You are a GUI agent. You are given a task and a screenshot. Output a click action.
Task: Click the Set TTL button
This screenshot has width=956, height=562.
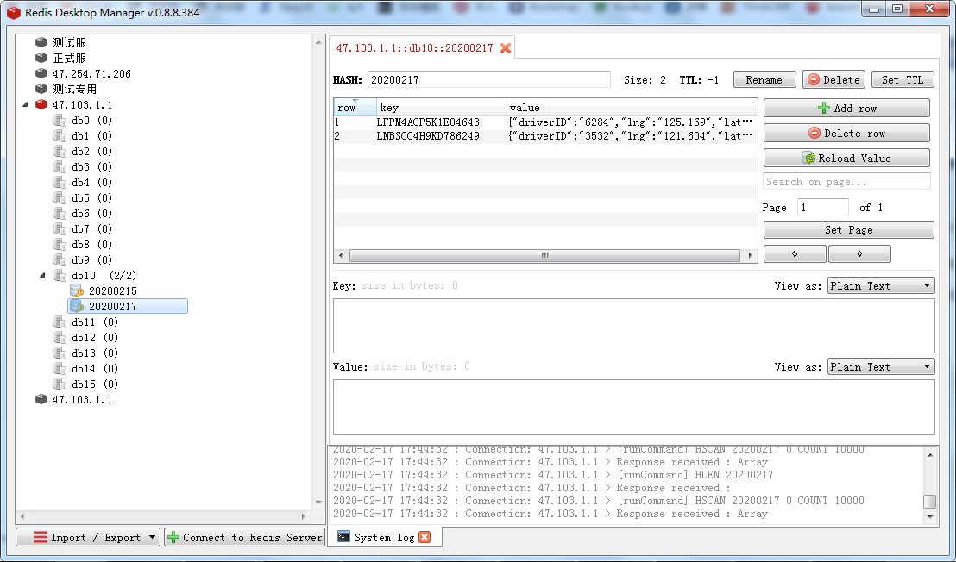point(903,80)
